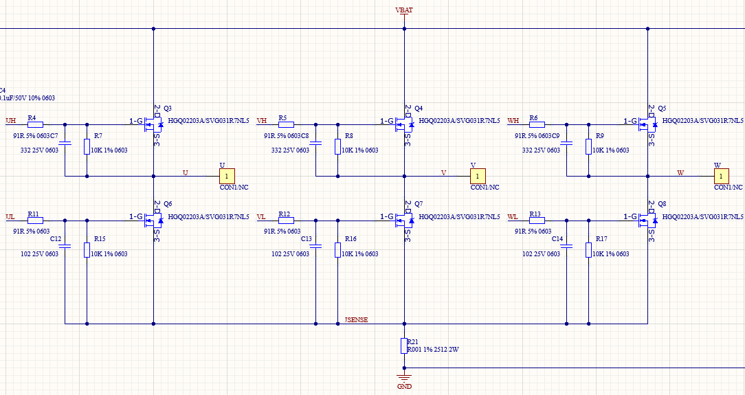
Task: Click resistor R4 on the UH line
Action: [35, 125]
